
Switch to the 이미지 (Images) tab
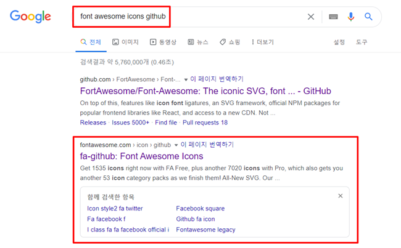coord(126,42)
